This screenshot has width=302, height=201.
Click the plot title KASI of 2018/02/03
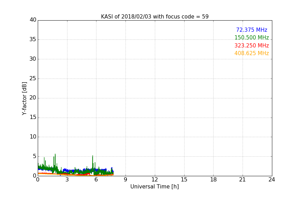coord(154,17)
